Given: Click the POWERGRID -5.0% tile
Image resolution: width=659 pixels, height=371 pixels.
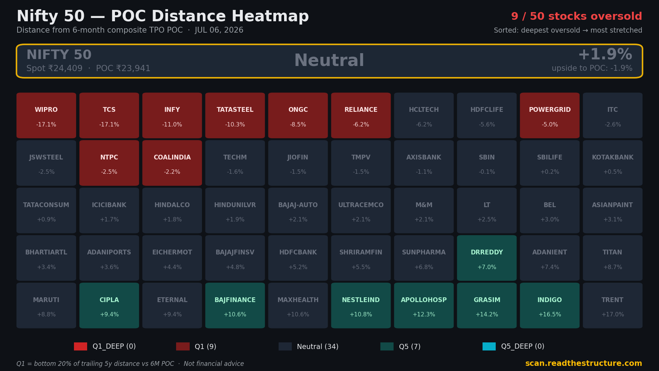Looking at the screenshot, I should pyautogui.click(x=550, y=115).
